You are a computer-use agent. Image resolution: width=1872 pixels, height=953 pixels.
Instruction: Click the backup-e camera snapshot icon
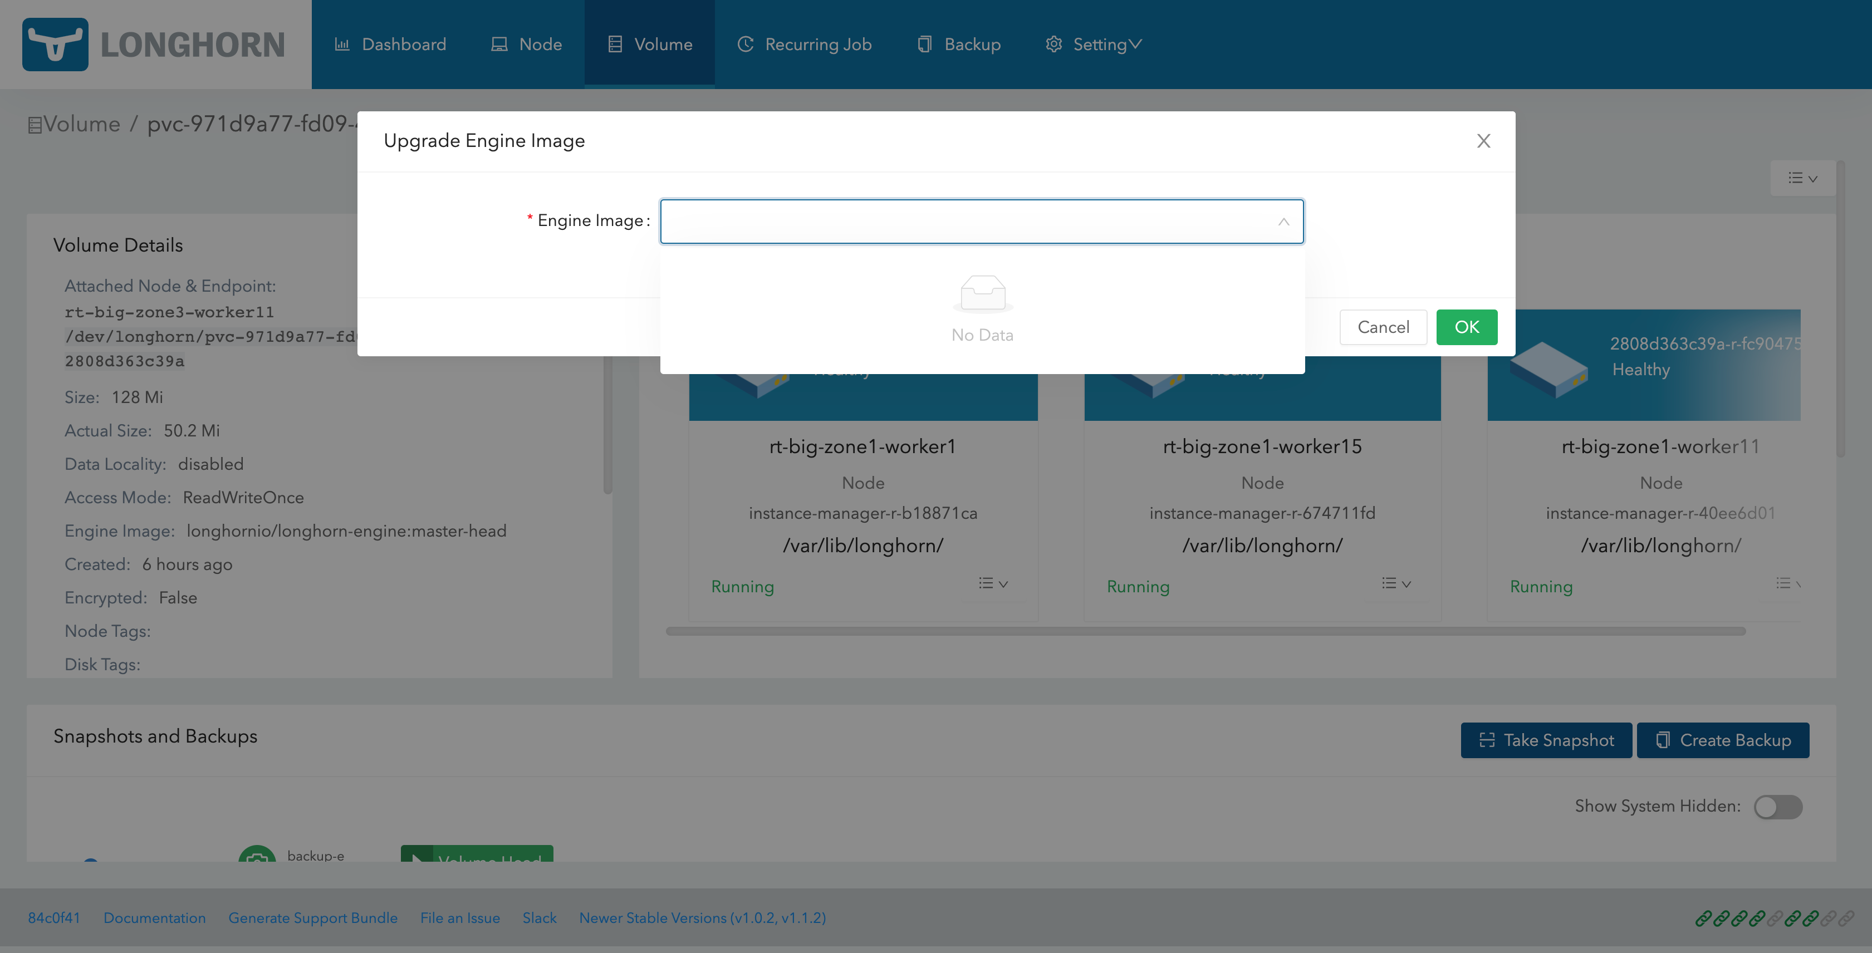257,856
